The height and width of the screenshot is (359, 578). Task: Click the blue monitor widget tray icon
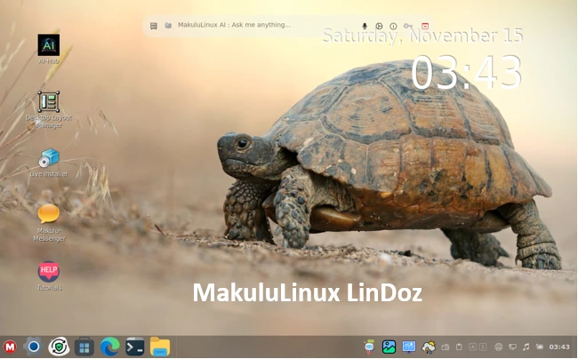tap(409, 347)
